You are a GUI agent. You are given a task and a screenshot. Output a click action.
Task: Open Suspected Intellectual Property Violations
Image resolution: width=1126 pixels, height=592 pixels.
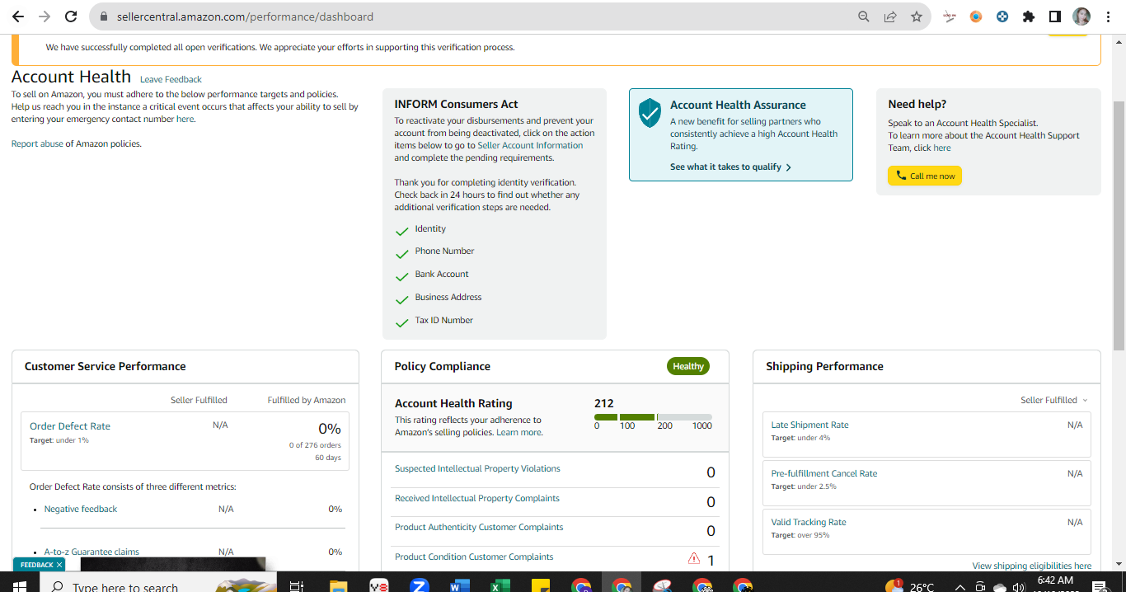pyautogui.click(x=477, y=468)
